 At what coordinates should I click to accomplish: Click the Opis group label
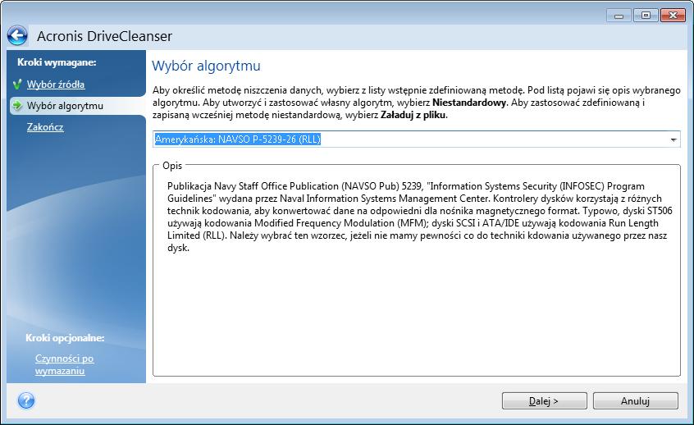(172, 166)
